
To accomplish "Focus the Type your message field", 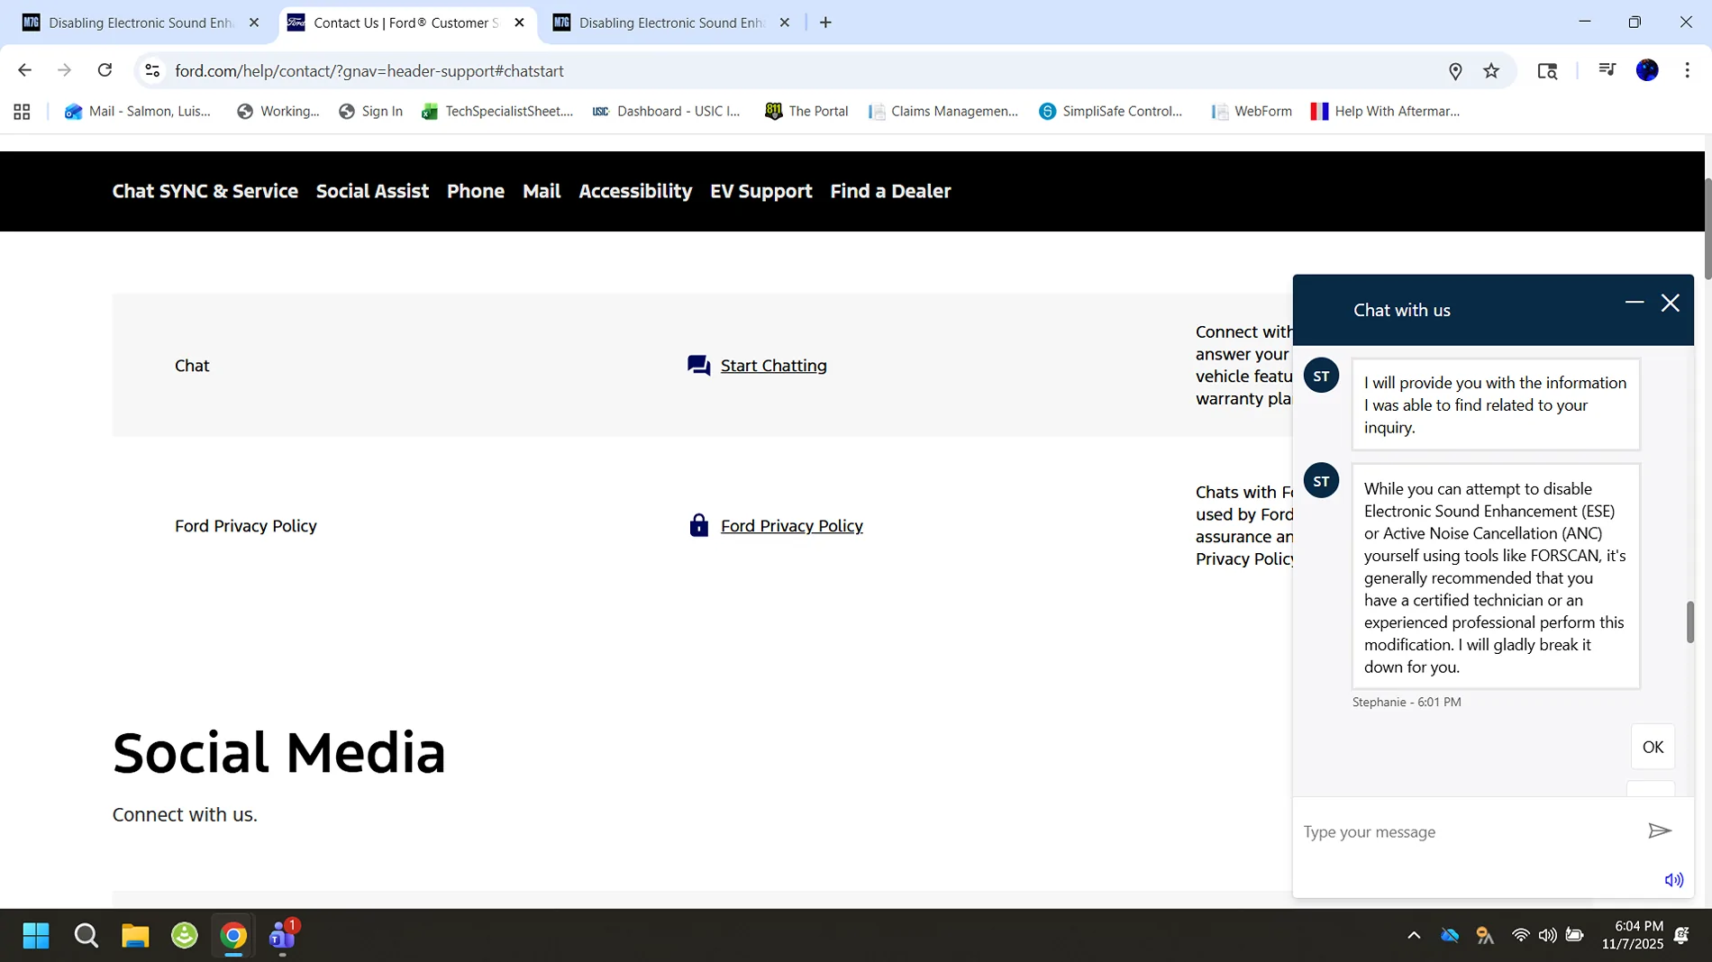I will pos(1465,831).
